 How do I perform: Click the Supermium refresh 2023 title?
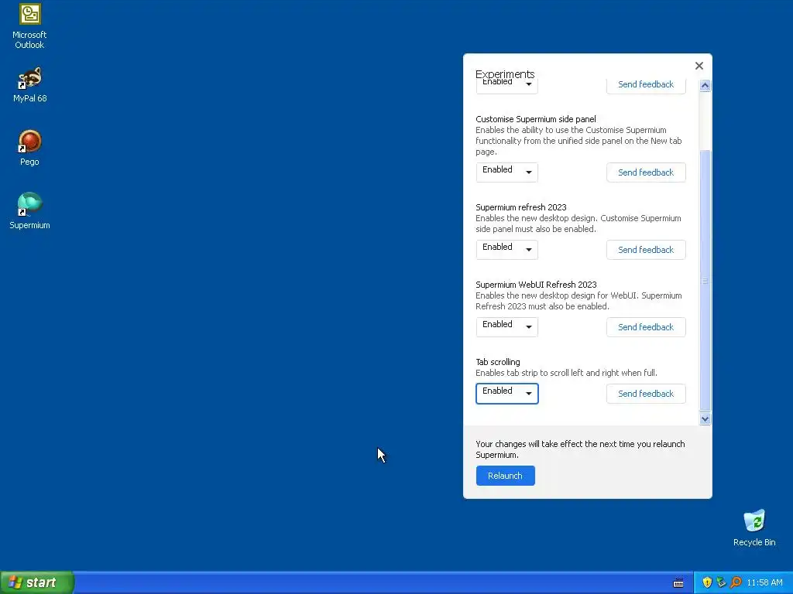pyautogui.click(x=521, y=207)
